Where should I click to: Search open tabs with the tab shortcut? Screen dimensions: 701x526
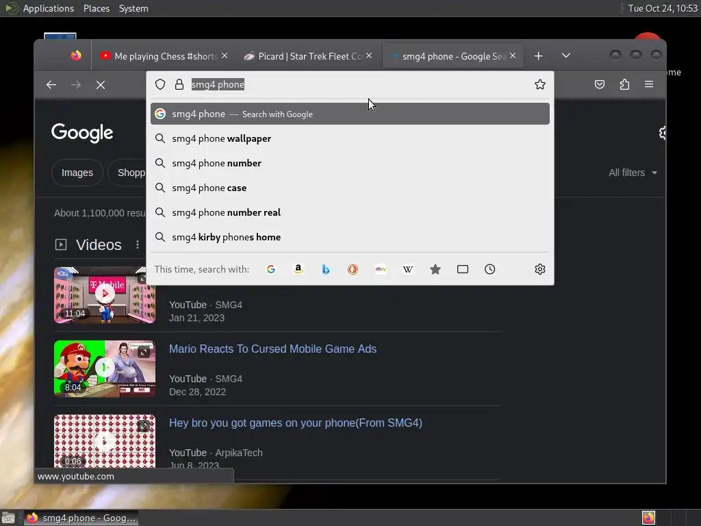[463, 269]
